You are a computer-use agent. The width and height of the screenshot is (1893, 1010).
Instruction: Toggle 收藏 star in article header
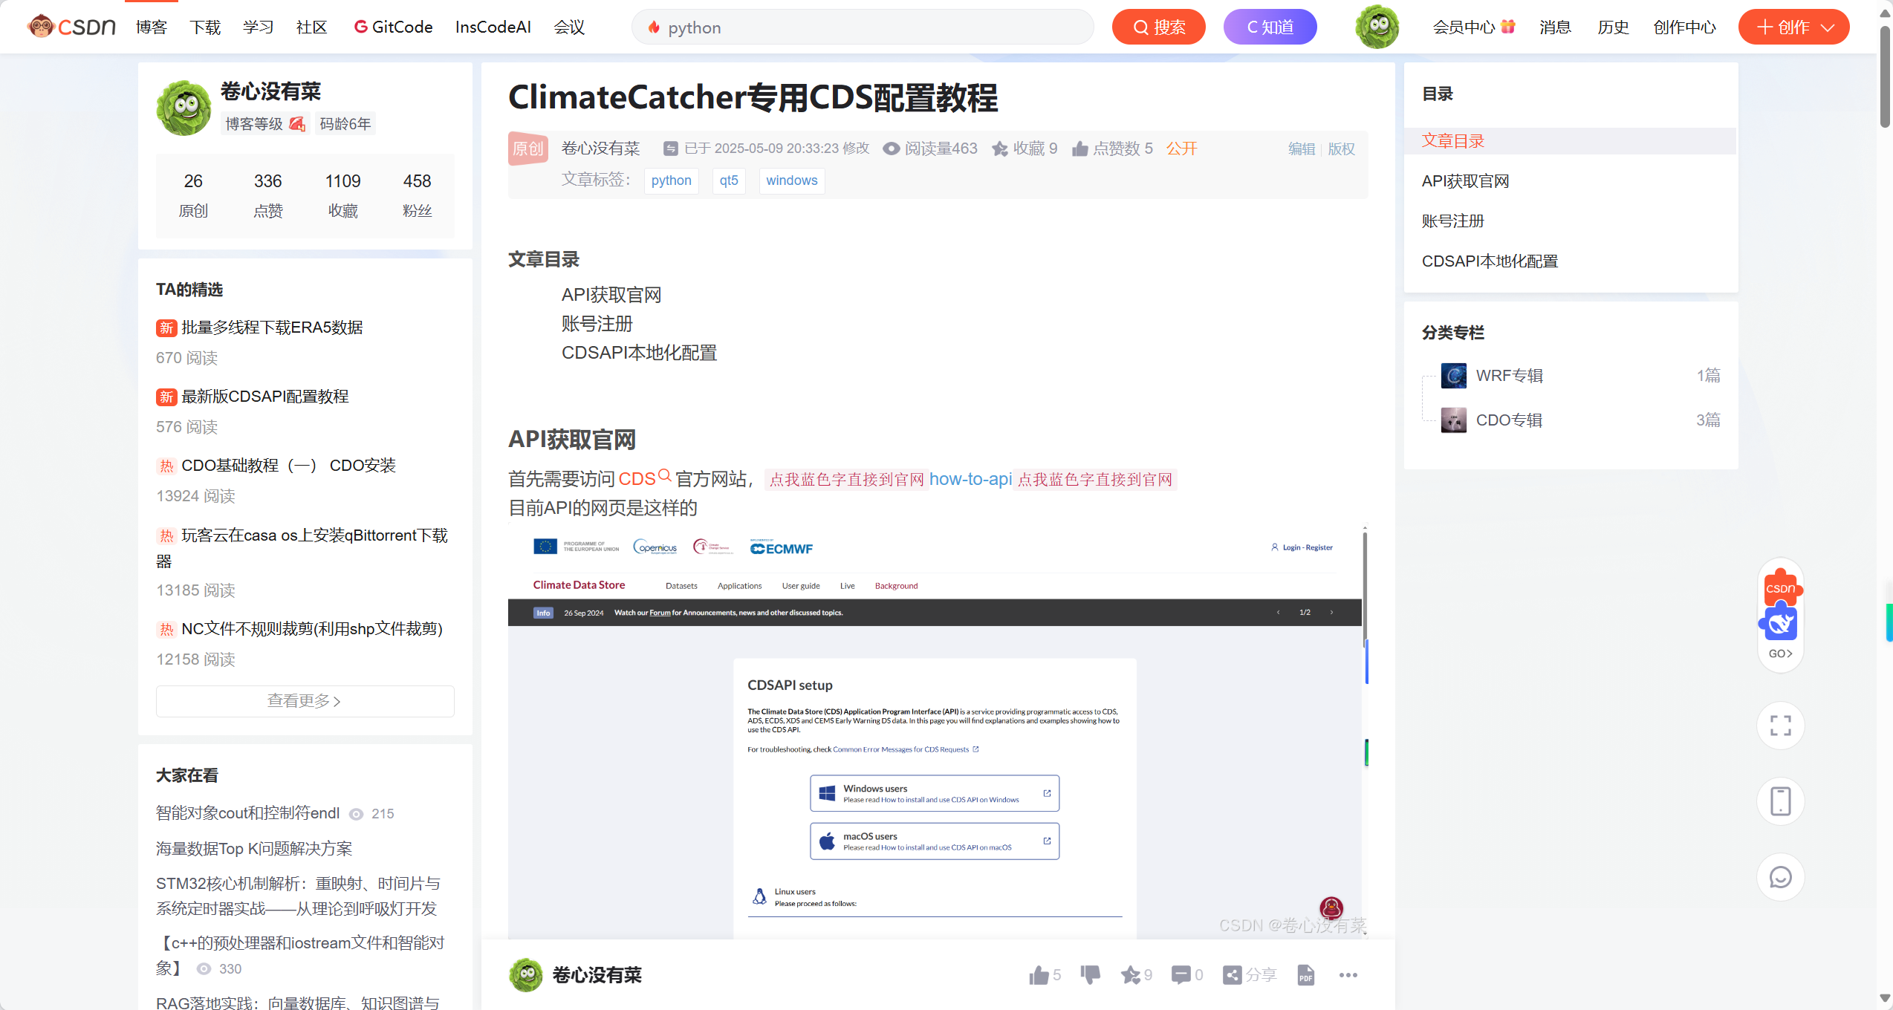tap(1001, 149)
